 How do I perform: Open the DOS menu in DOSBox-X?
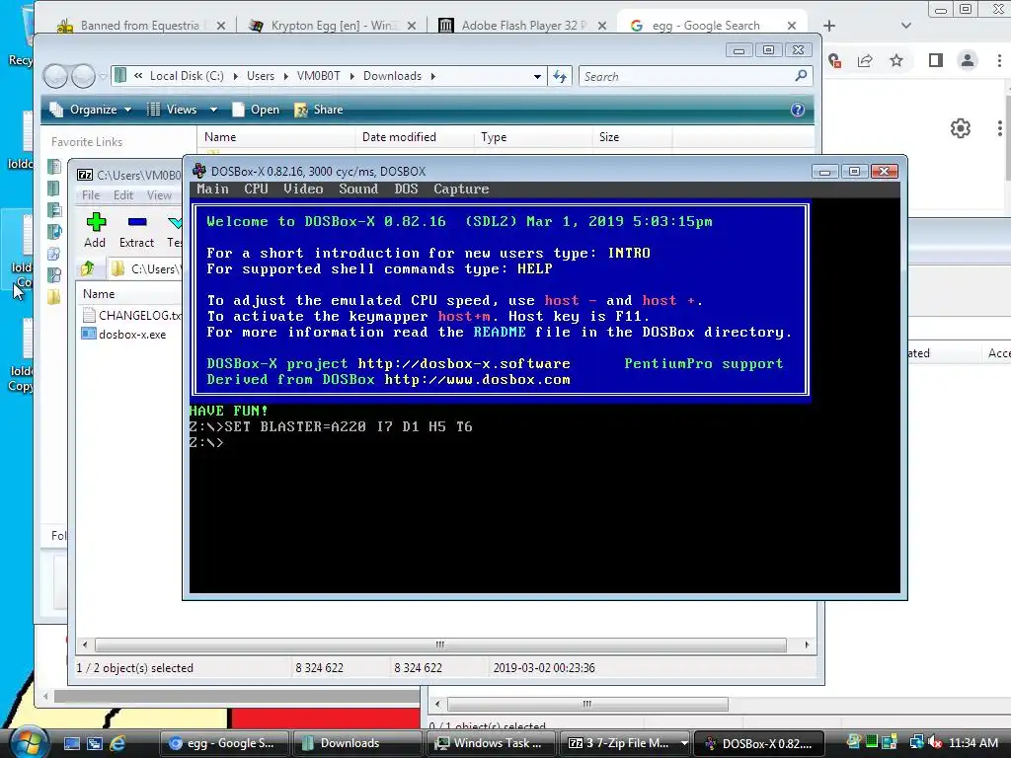click(x=406, y=189)
